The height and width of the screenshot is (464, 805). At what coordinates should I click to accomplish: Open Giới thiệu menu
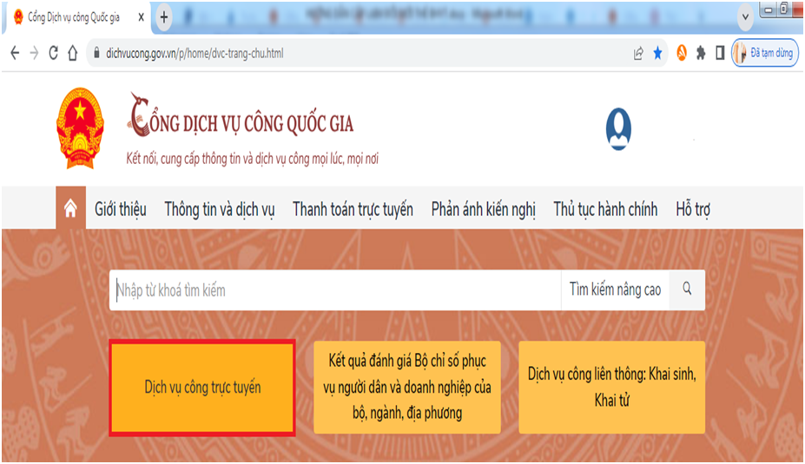tap(120, 209)
